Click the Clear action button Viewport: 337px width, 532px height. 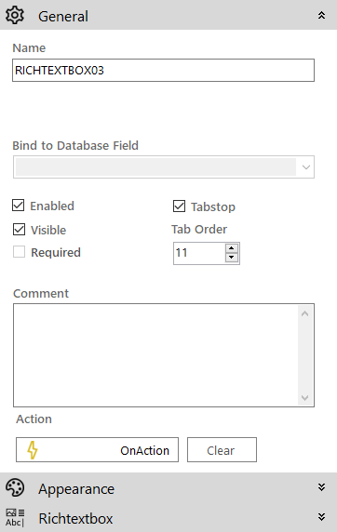tap(222, 450)
